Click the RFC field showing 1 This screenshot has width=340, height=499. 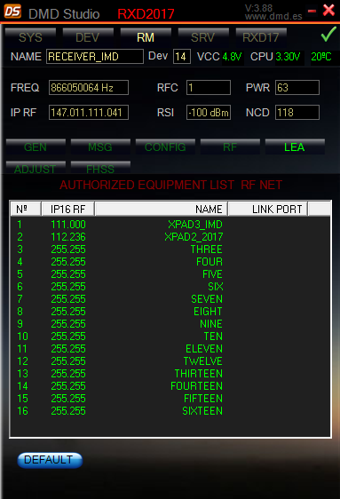coord(209,88)
